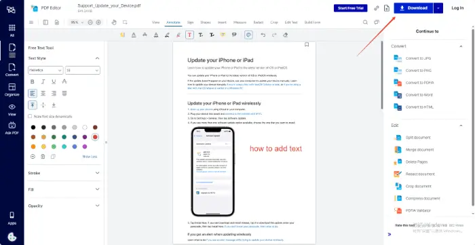Image resolution: width=475 pixels, height=245 pixels.
Task: Open the Helvetica font dropdown
Action: [45, 70]
